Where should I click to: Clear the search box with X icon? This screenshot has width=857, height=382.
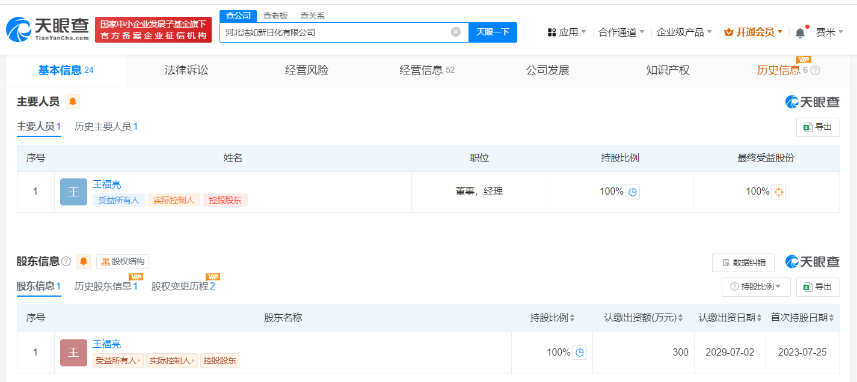456,32
